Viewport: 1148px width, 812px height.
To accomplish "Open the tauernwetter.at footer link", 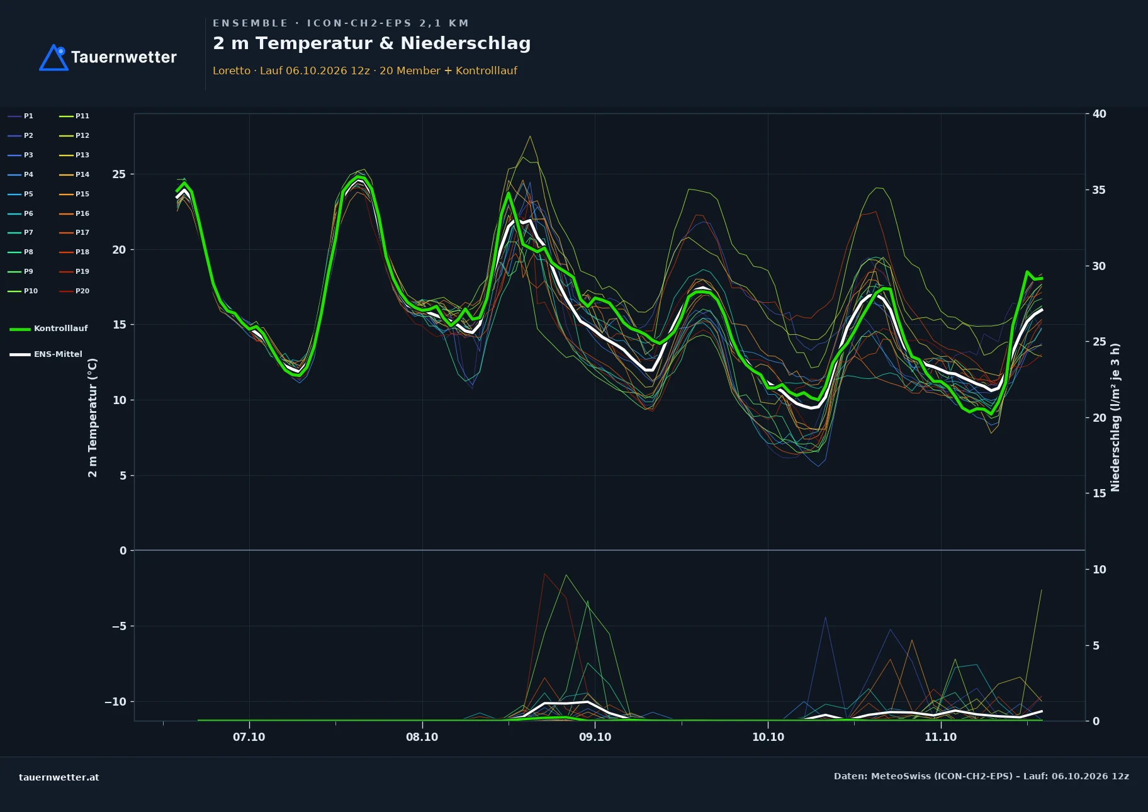I will 59,777.
